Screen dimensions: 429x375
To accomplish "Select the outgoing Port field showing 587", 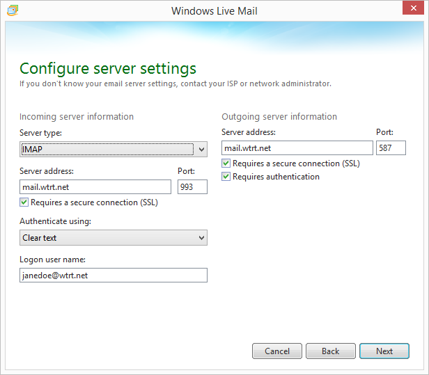I will pyautogui.click(x=391, y=147).
